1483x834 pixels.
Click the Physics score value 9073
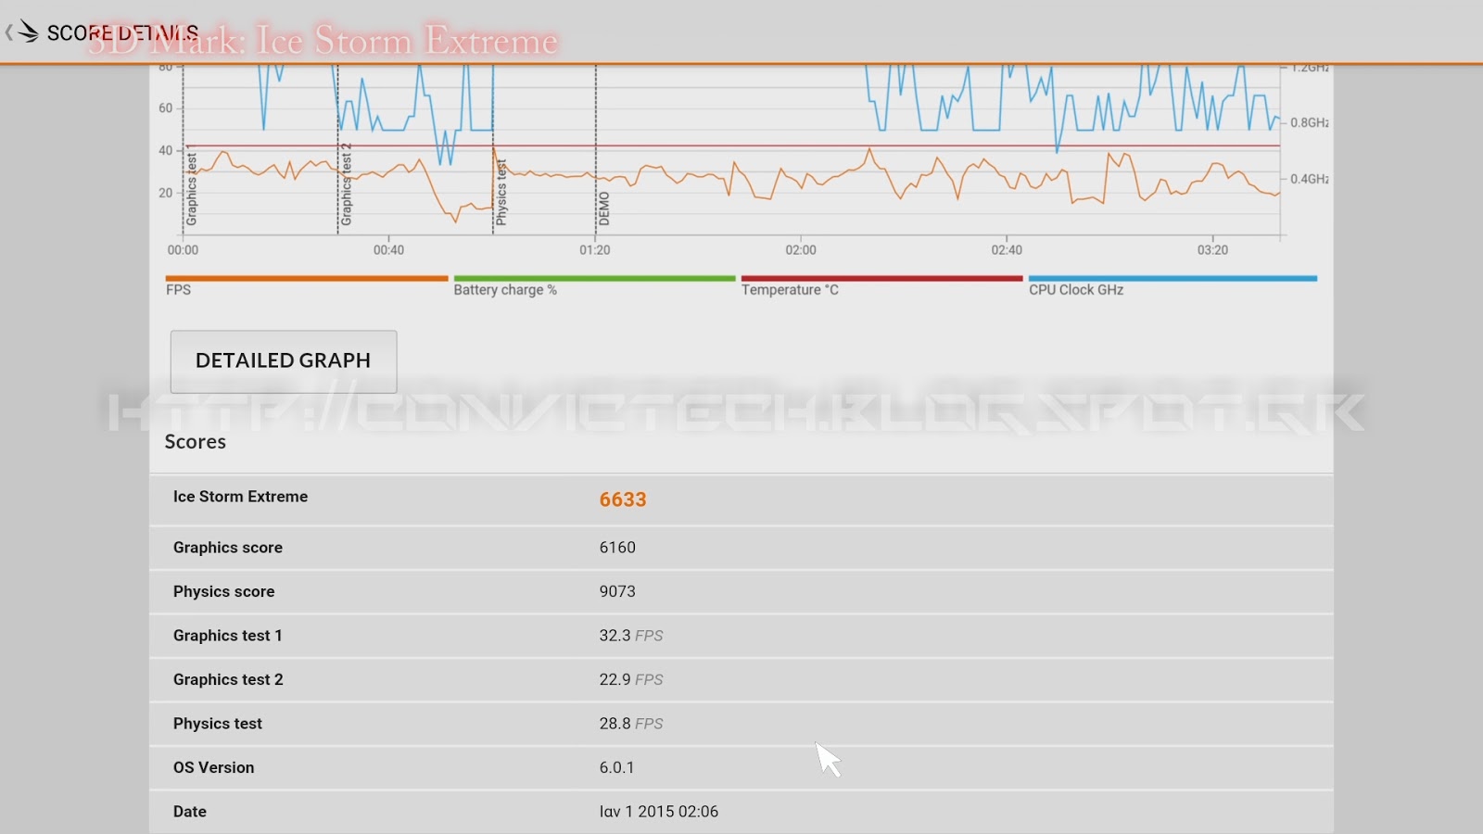pyautogui.click(x=617, y=592)
